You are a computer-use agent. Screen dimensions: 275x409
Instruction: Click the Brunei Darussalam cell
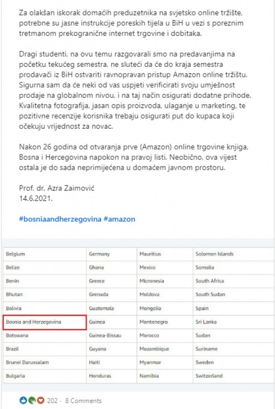45,363
